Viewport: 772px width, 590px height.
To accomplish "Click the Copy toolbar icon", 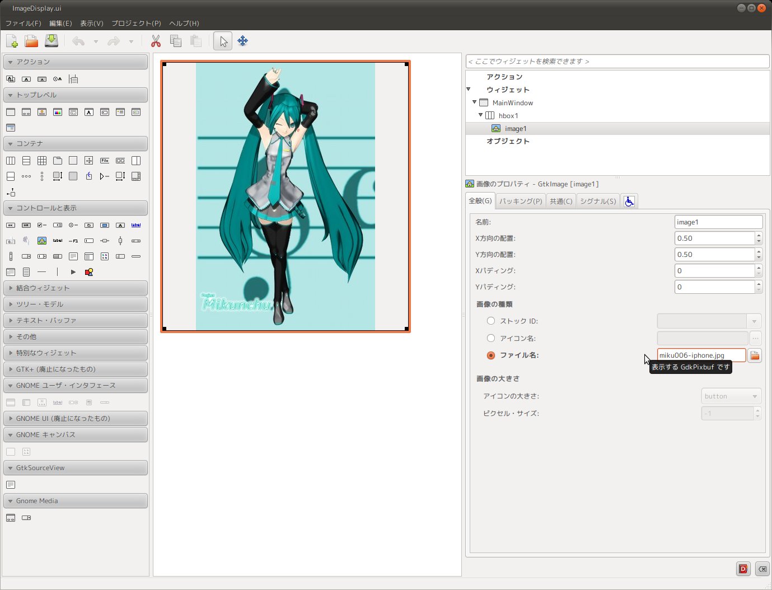I will (176, 41).
